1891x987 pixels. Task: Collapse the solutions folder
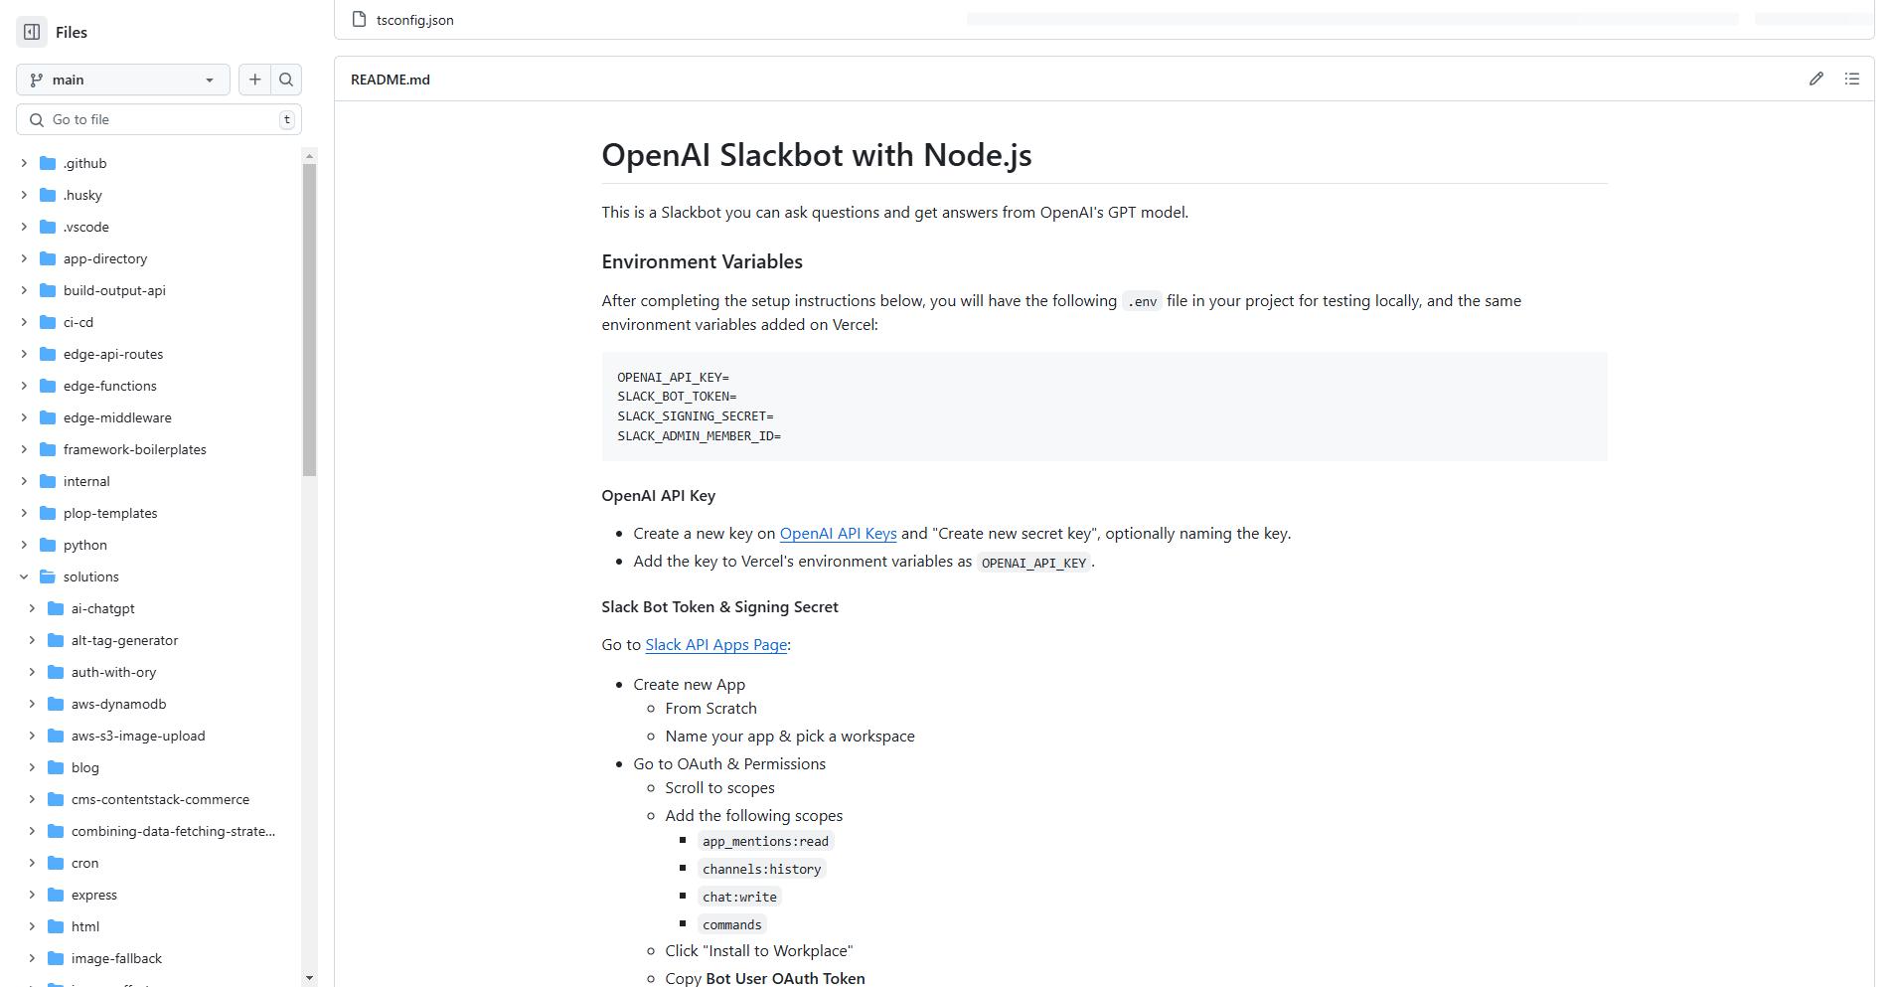(24, 576)
